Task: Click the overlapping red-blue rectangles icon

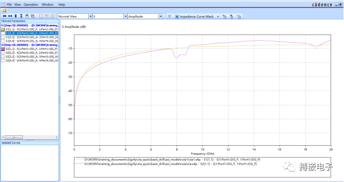Action: pyautogui.click(x=33, y=16)
